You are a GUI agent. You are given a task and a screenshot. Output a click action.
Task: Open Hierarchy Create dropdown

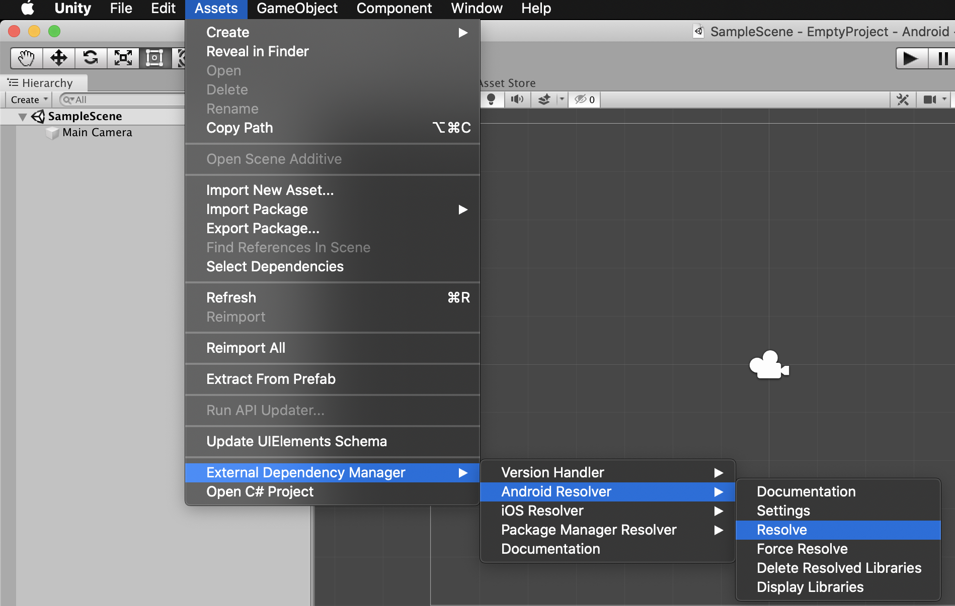29,99
